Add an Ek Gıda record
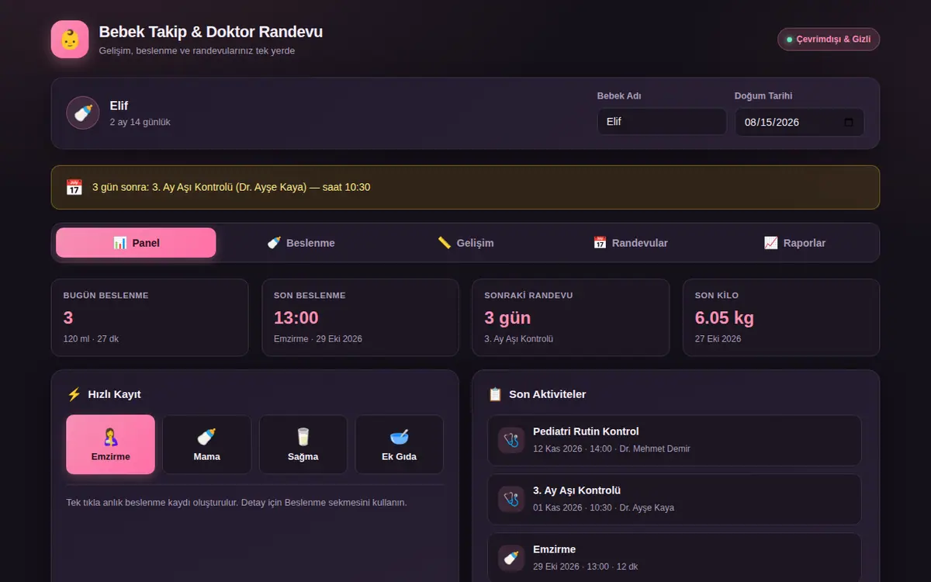Image resolution: width=931 pixels, height=582 pixels. (399, 445)
